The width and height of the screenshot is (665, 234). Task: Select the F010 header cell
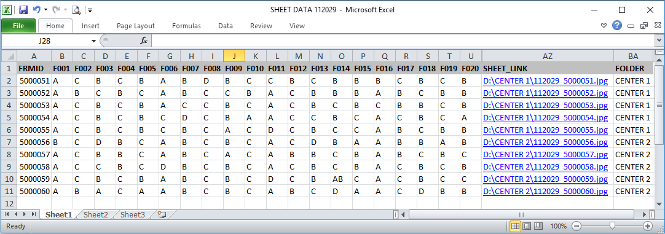click(255, 68)
